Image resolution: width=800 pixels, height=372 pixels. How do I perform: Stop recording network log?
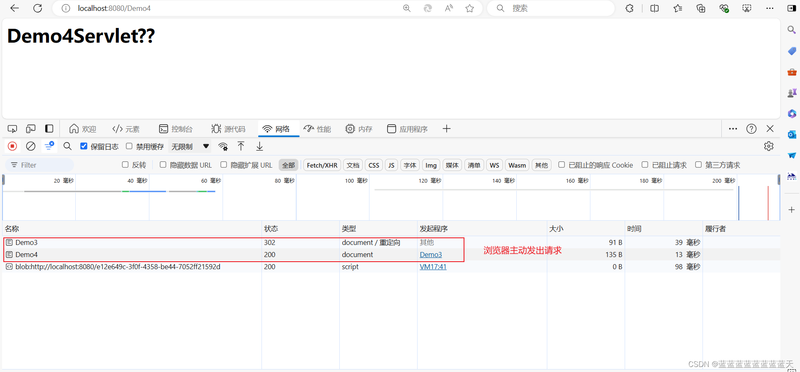click(13, 146)
